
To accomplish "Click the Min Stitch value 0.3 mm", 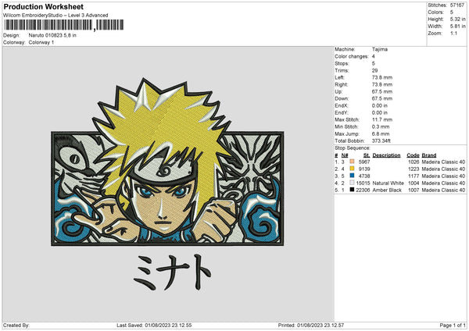I will tap(381, 126).
